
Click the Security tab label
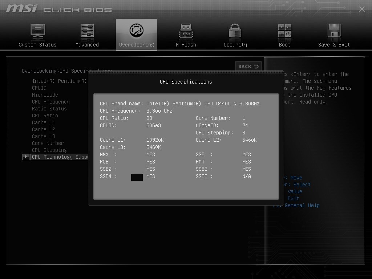click(x=235, y=45)
